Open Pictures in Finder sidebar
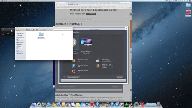This screenshot has width=192, height=108. tap(19, 48)
